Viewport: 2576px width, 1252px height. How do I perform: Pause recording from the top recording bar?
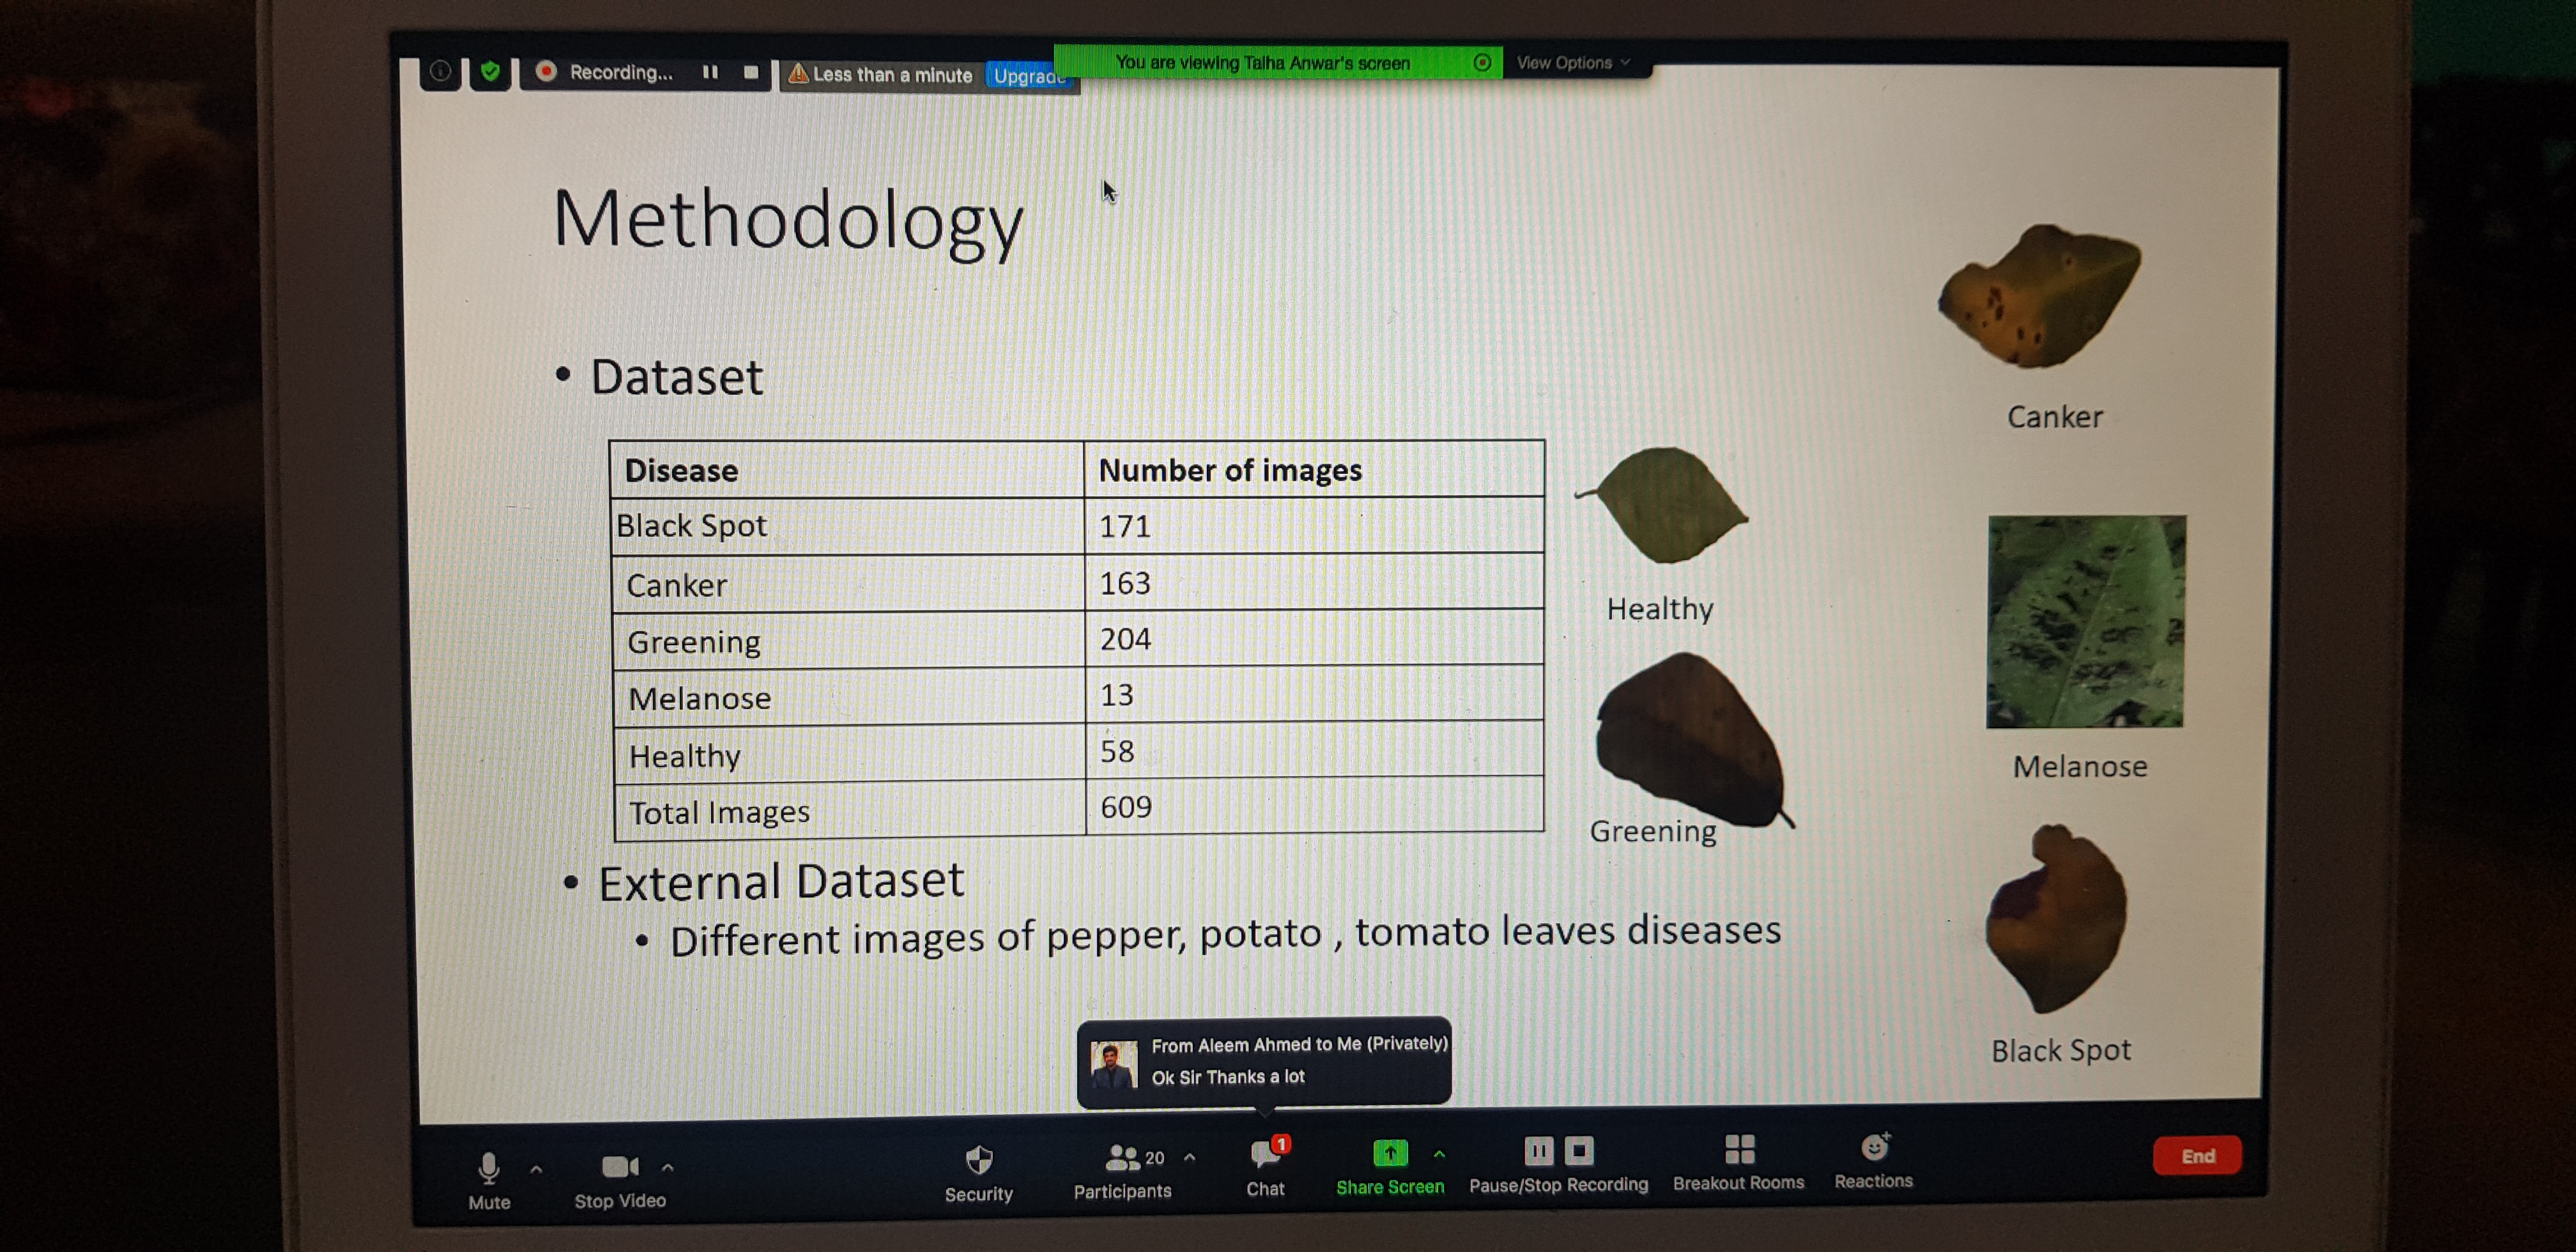(710, 72)
